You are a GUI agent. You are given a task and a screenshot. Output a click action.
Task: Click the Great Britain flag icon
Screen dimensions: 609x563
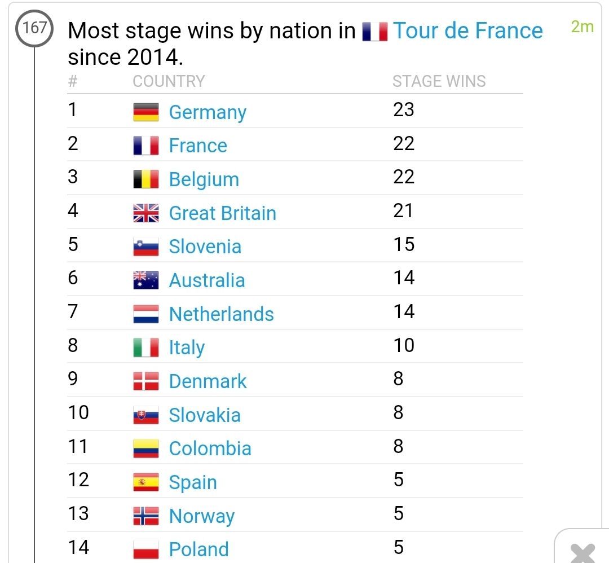click(x=146, y=213)
